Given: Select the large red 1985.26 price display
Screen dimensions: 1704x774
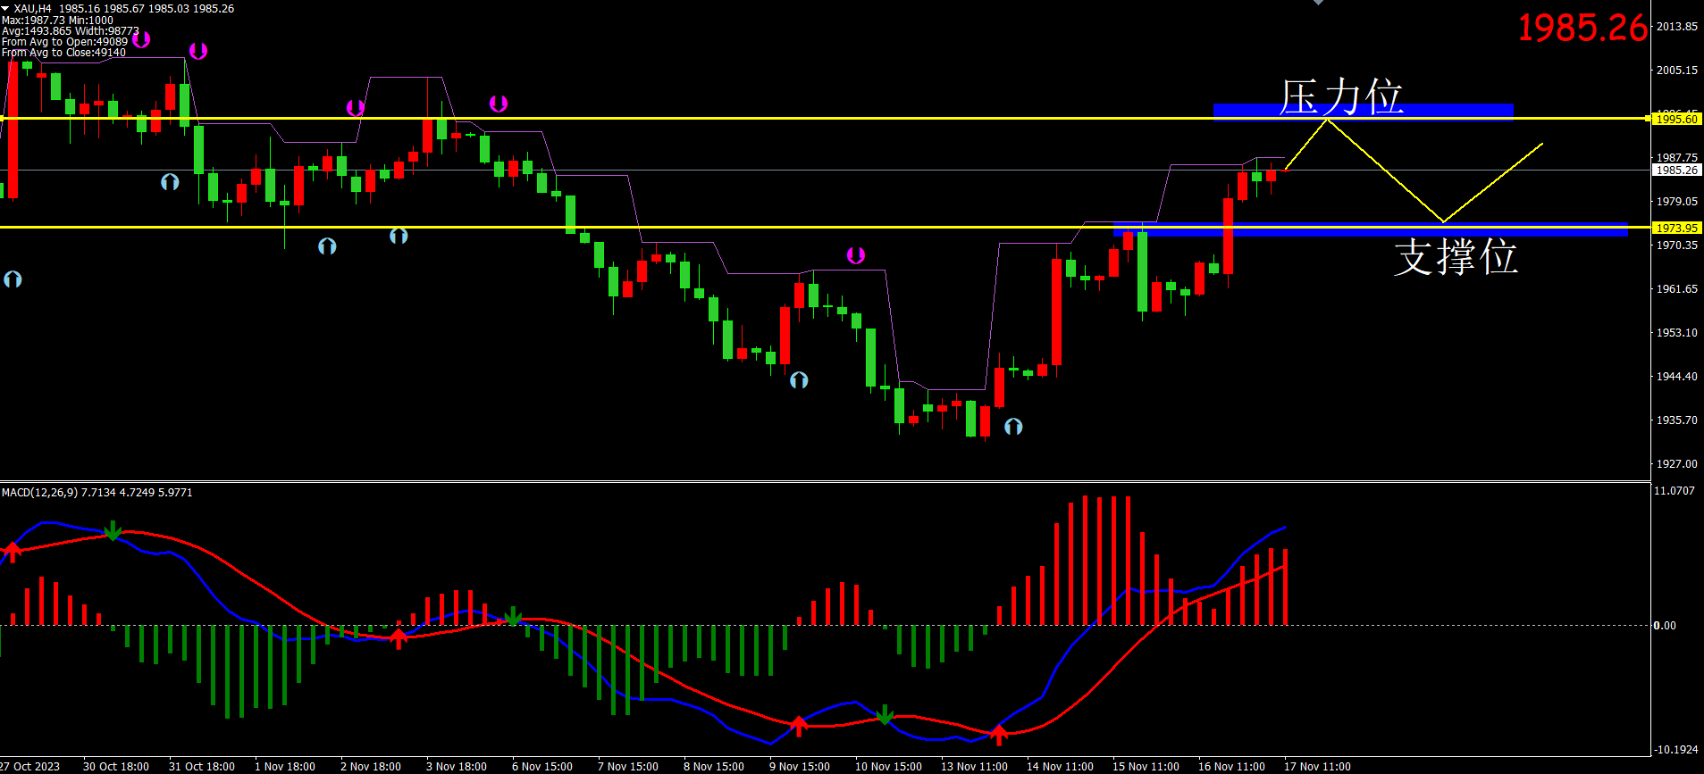Looking at the screenshot, I should [1582, 29].
